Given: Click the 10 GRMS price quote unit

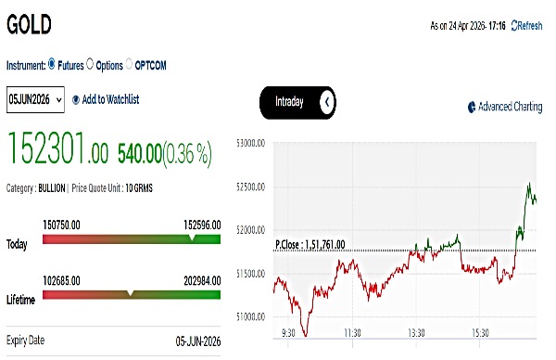Looking at the screenshot, I should tap(139, 187).
